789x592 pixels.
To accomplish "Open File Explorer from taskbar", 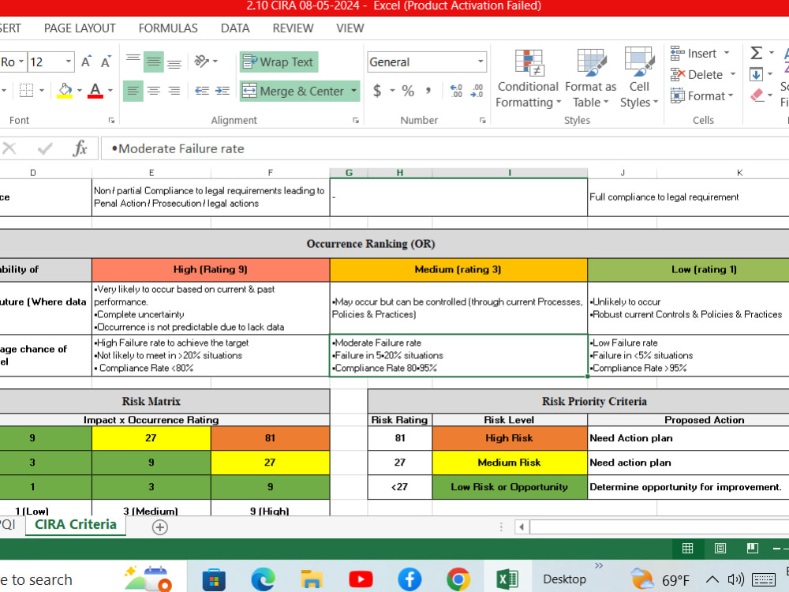I will point(312,579).
